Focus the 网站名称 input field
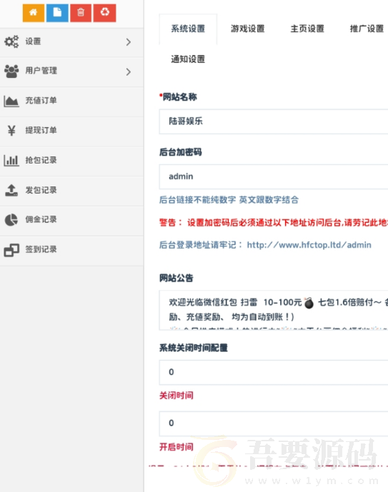This screenshot has width=388, height=492. [274, 121]
